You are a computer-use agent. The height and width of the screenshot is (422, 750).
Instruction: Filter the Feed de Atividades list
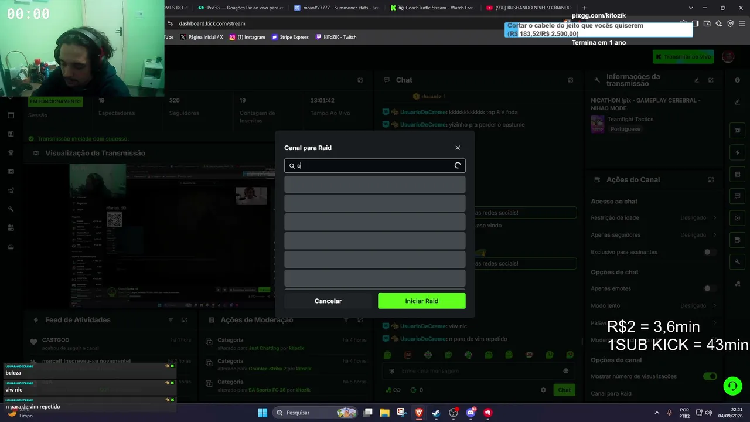pyautogui.click(x=171, y=320)
